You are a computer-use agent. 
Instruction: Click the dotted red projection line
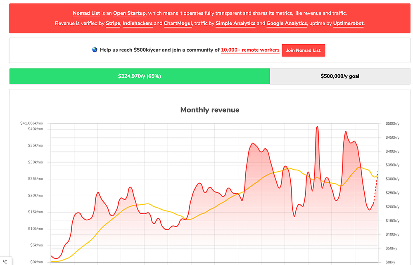pyautogui.click(x=376, y=187)
